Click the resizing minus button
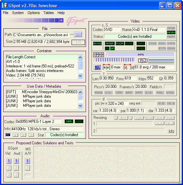 point(131,118)
